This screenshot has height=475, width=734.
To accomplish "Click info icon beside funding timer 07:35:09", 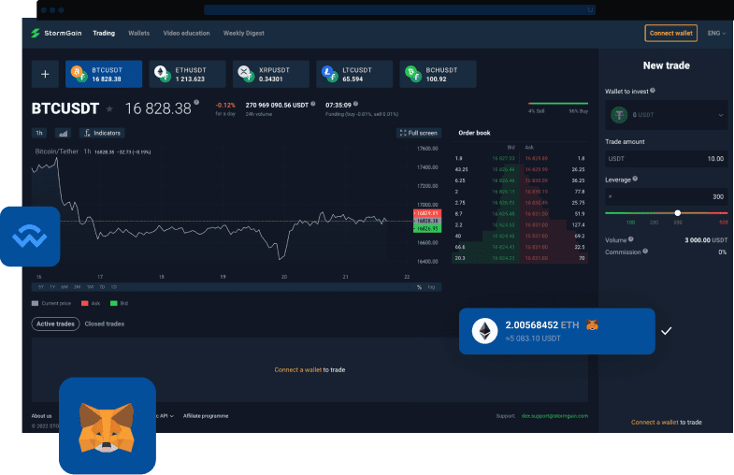I will pos(355,104).
